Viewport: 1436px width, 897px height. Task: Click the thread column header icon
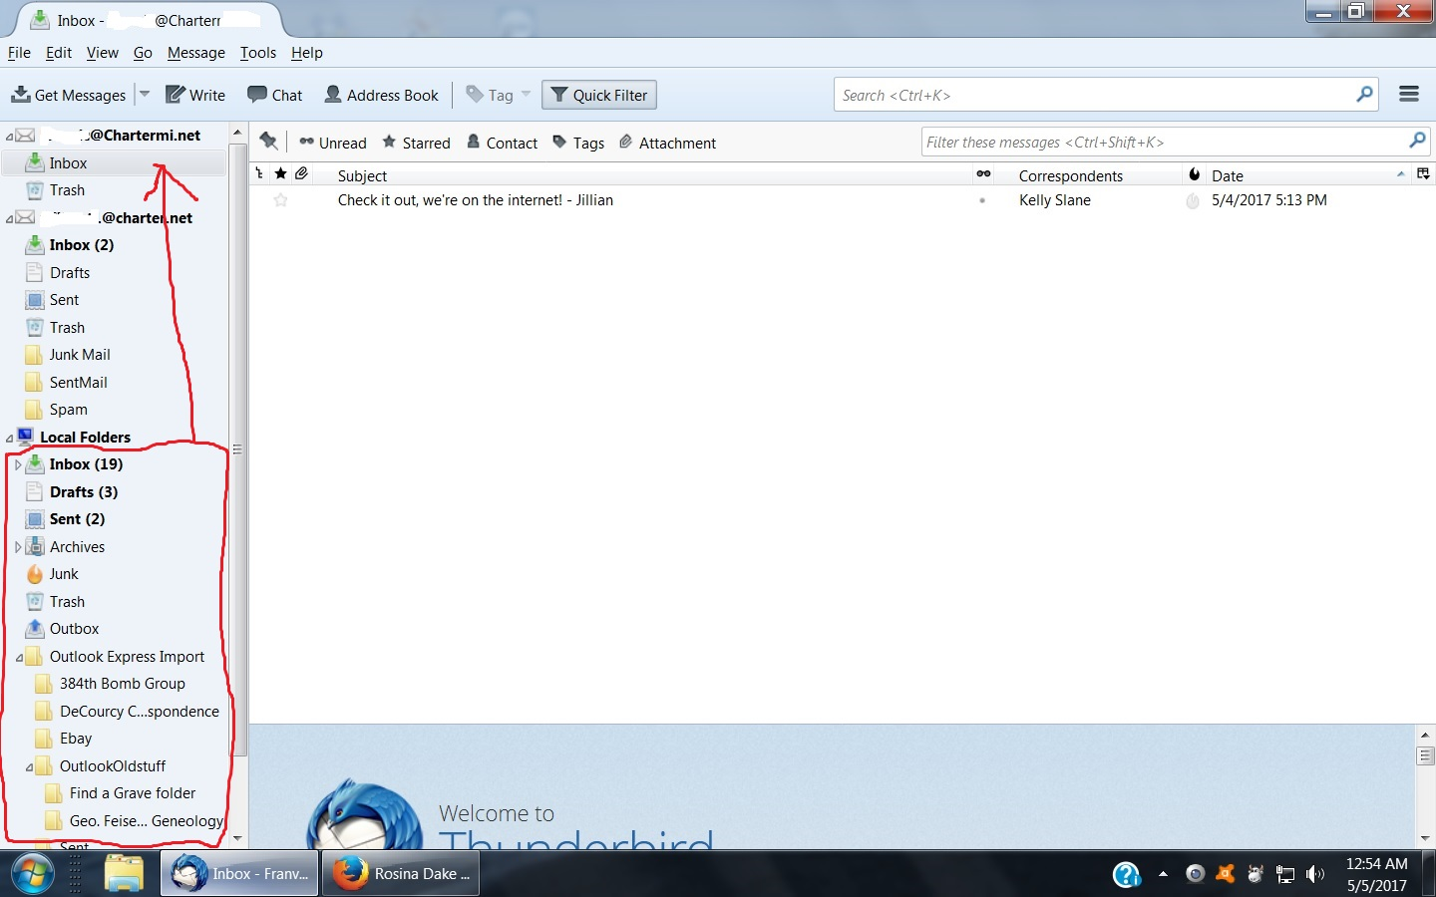pyautogui.click(x=259, y=174)
